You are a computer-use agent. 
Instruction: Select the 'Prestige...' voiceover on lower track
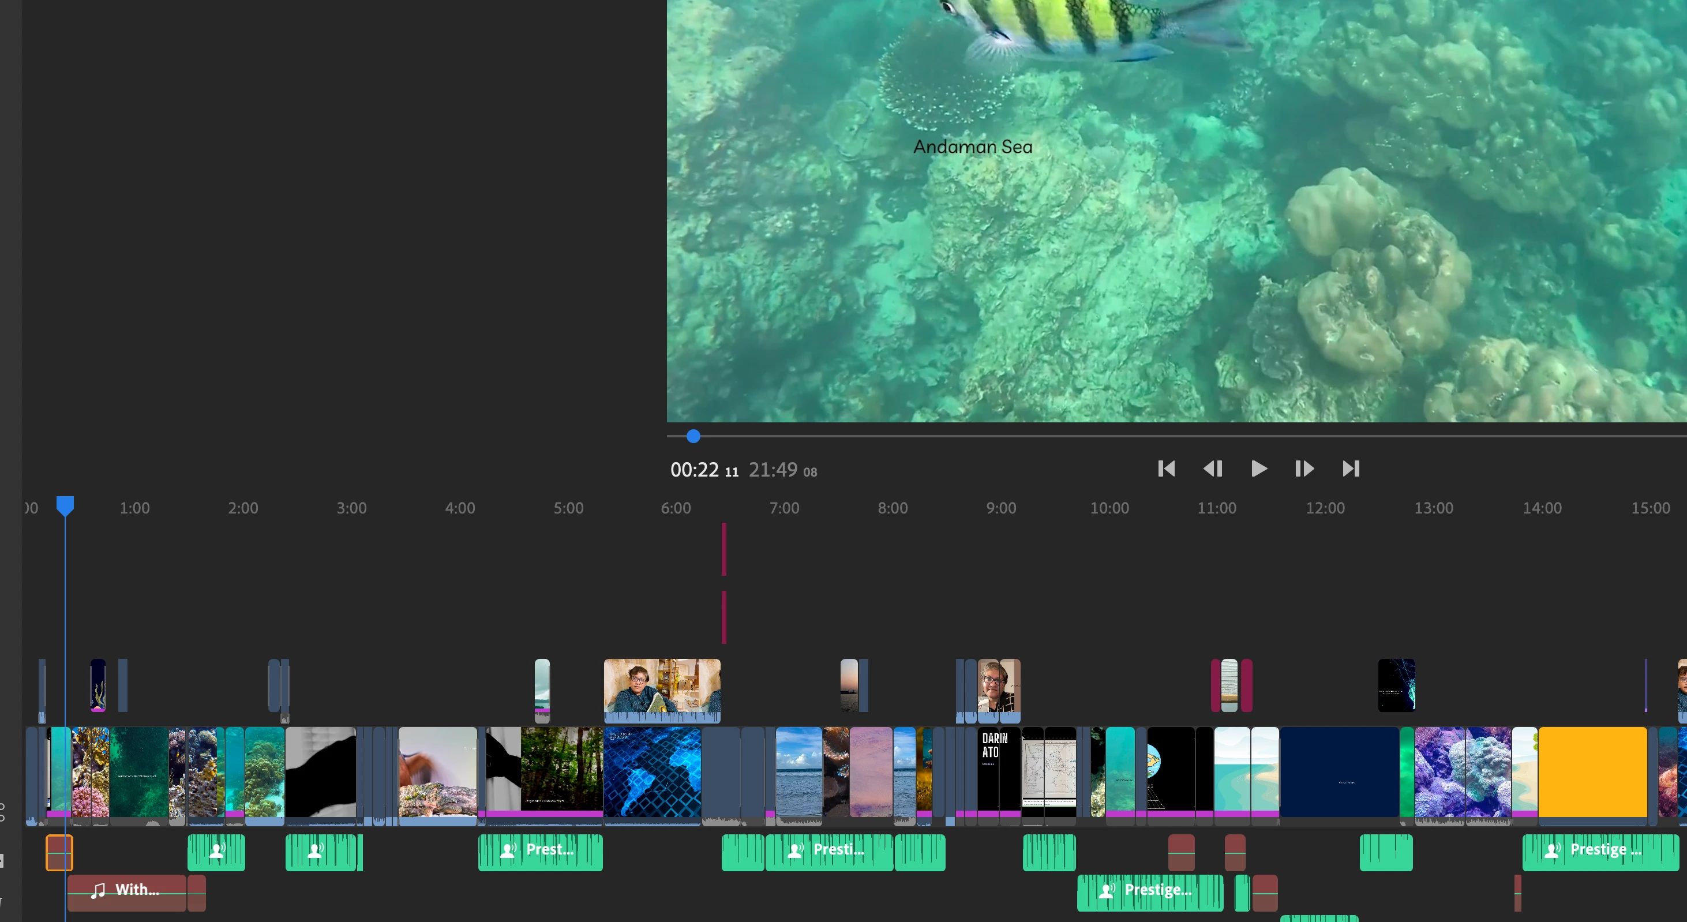[1149, 892]
